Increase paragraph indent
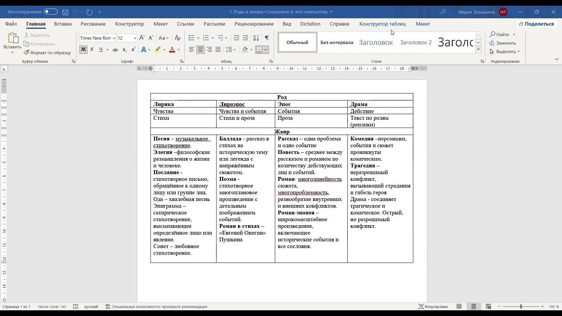 (245, 38)
